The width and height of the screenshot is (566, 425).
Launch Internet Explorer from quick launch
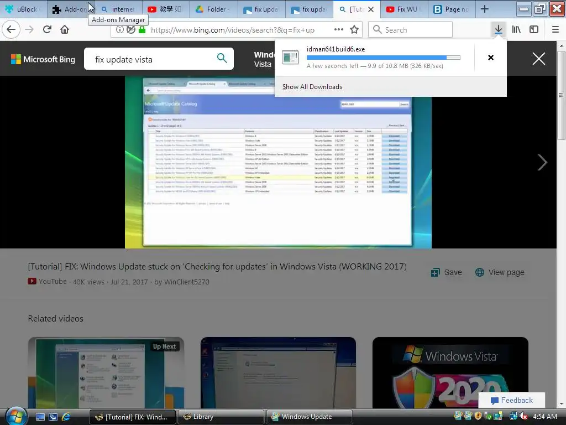66,417
